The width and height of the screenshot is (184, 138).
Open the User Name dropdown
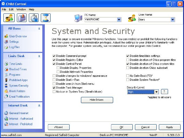[173, 20]
